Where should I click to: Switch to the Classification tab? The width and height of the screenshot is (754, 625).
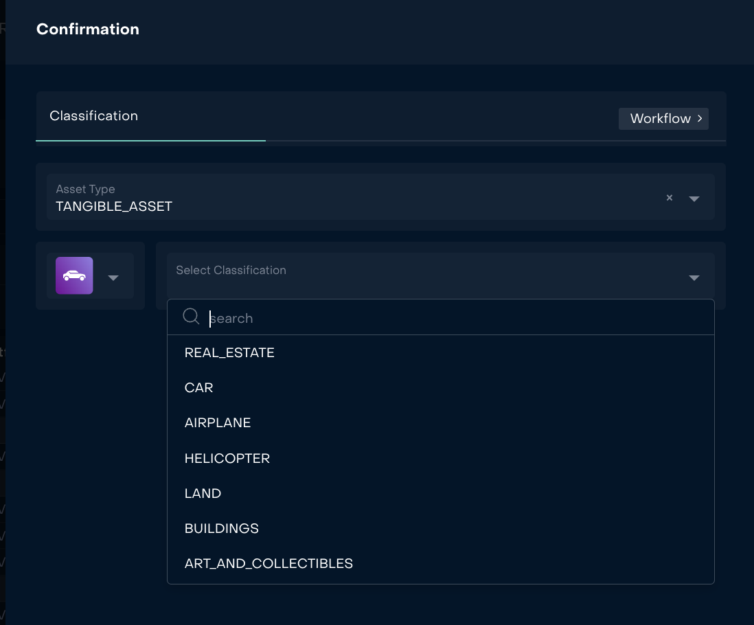pos(94,116)
